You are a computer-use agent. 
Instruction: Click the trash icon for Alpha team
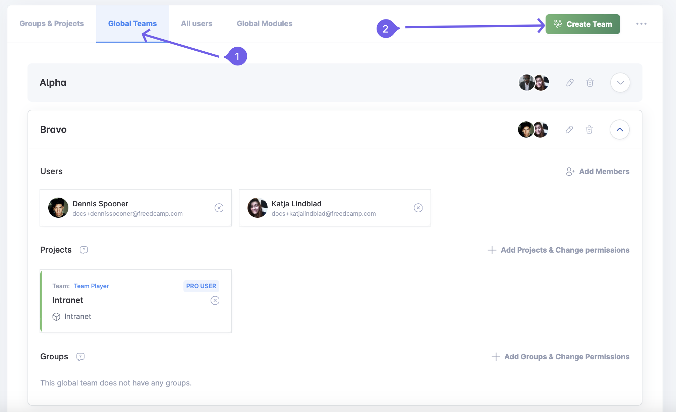(x=590, y=83)
